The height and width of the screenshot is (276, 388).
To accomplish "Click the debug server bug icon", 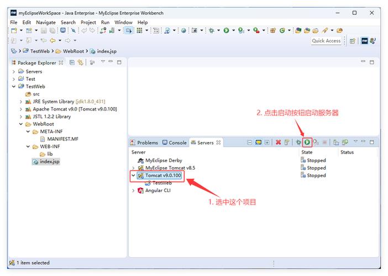I will tap(298, 142).
